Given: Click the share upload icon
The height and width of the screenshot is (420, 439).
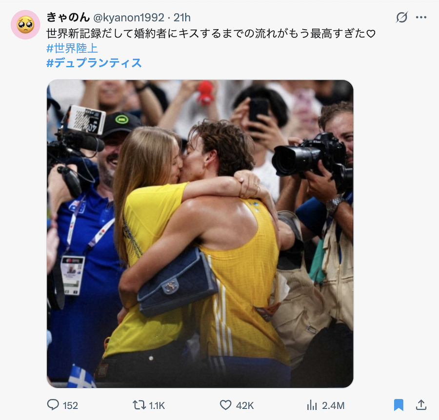Looking at the screenshot, I should (421, 404).
